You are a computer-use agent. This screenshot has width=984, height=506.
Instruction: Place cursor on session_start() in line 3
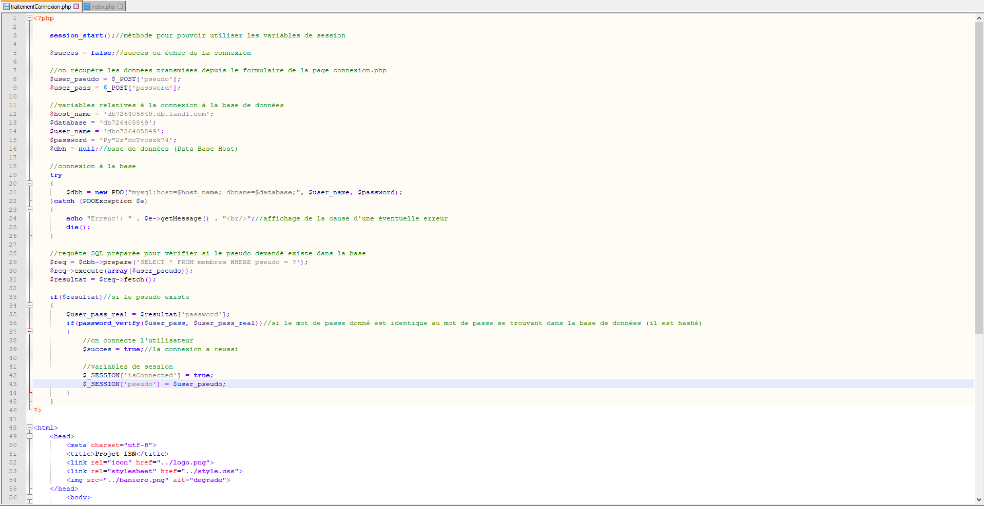coord(76,35)
